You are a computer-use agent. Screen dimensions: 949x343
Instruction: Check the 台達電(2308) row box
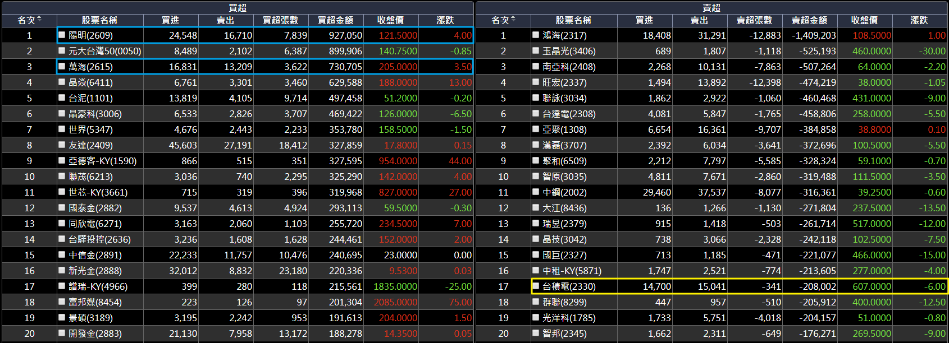(536, 113)
